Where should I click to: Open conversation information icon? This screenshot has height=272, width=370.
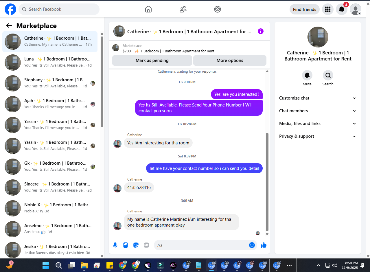point(261,31)
